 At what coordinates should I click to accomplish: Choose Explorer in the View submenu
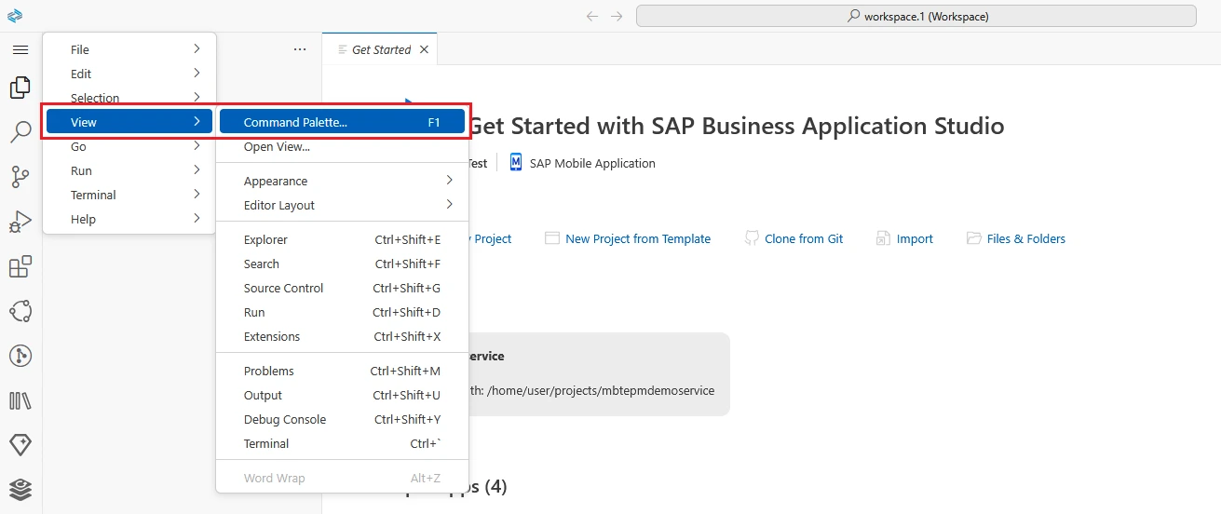342,239
